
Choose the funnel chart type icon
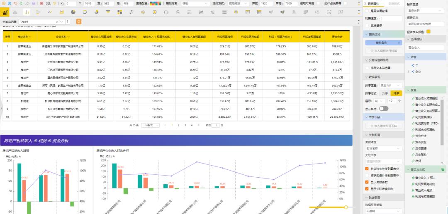pyautogui.click(x=108, y=12)
